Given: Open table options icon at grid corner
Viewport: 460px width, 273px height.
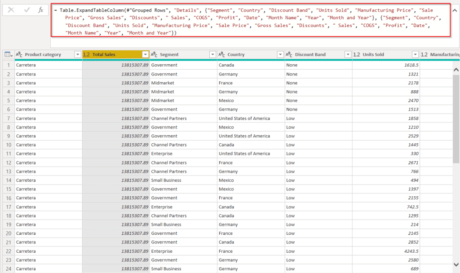Looking at the screenshot, I should [x=9, y=54].
